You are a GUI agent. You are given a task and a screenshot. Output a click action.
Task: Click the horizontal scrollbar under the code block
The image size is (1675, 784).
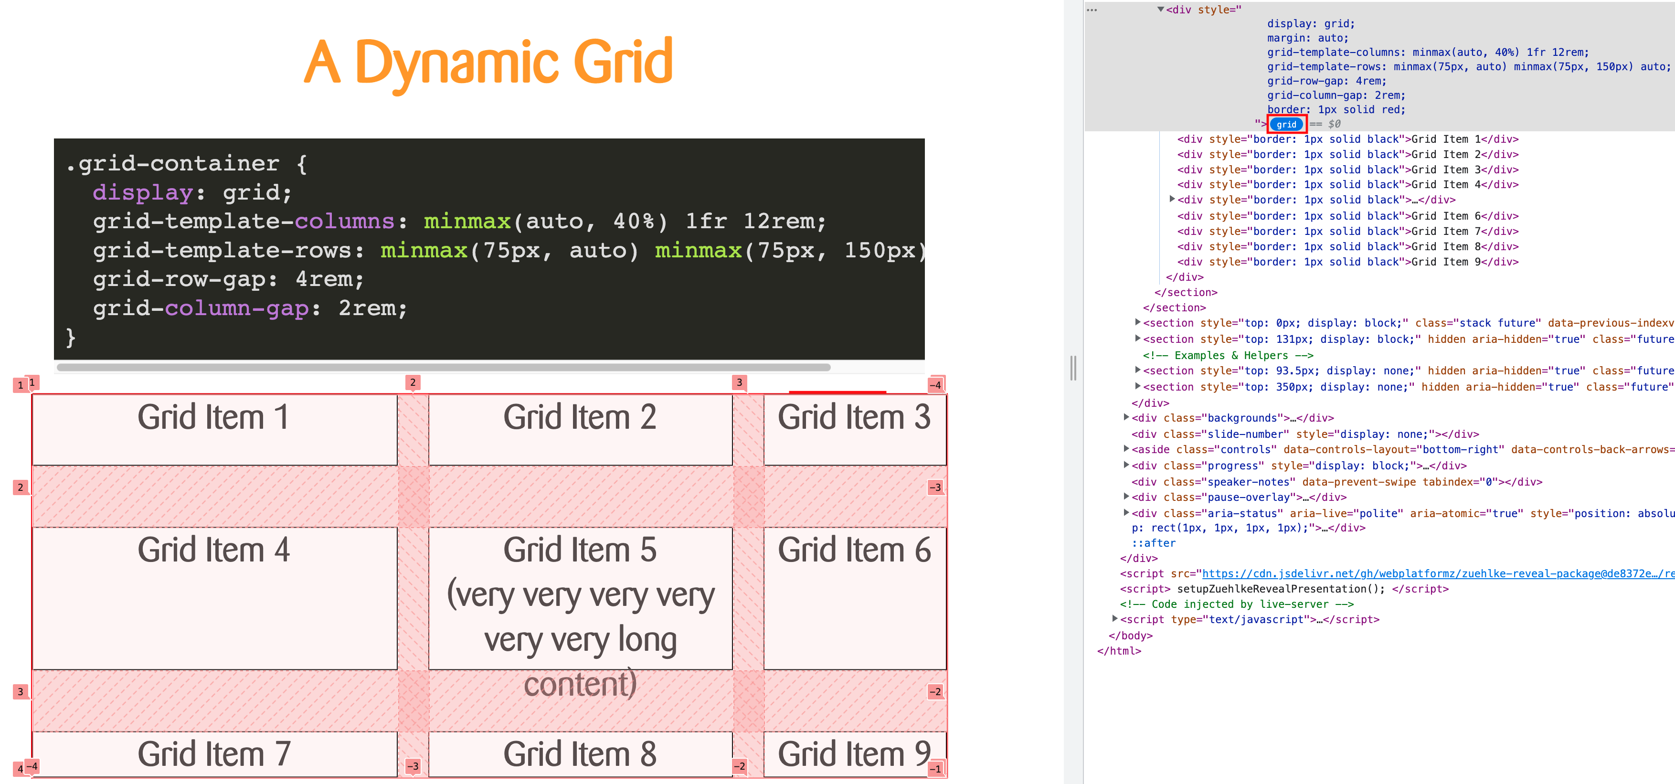click(444, 367)
